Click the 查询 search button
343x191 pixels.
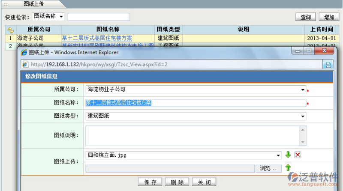tap(306, 17)
